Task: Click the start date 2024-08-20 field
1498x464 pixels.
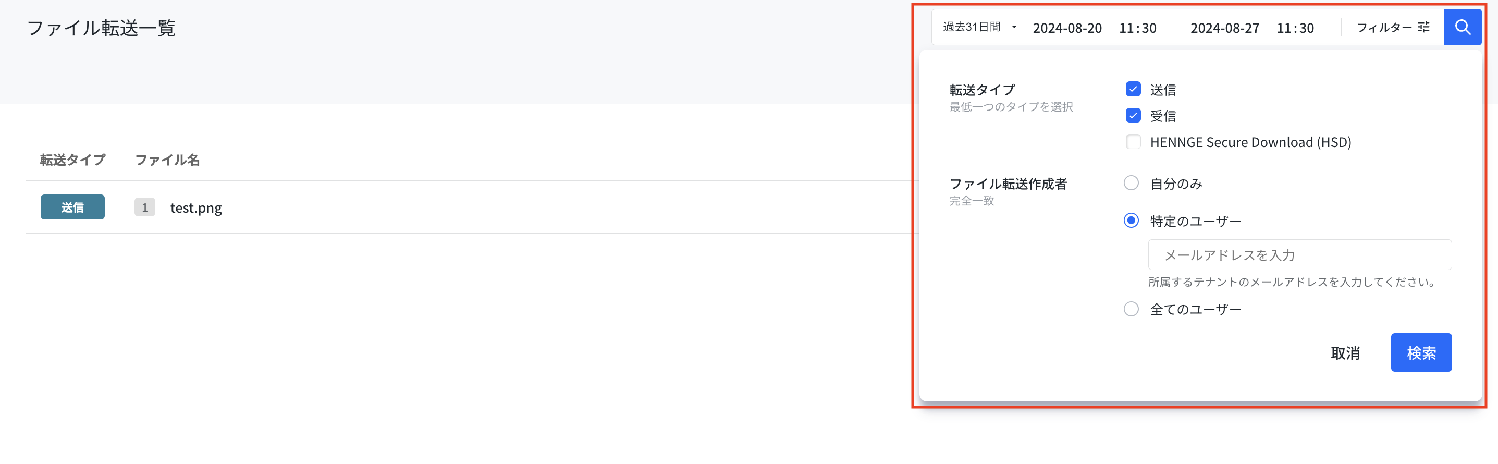Action: 1067,28
